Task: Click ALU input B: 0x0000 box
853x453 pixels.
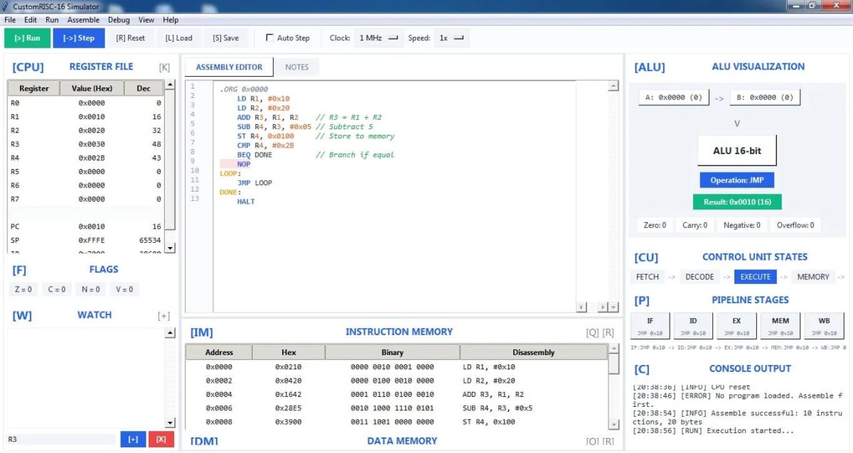Action: (x=765, y=97)
